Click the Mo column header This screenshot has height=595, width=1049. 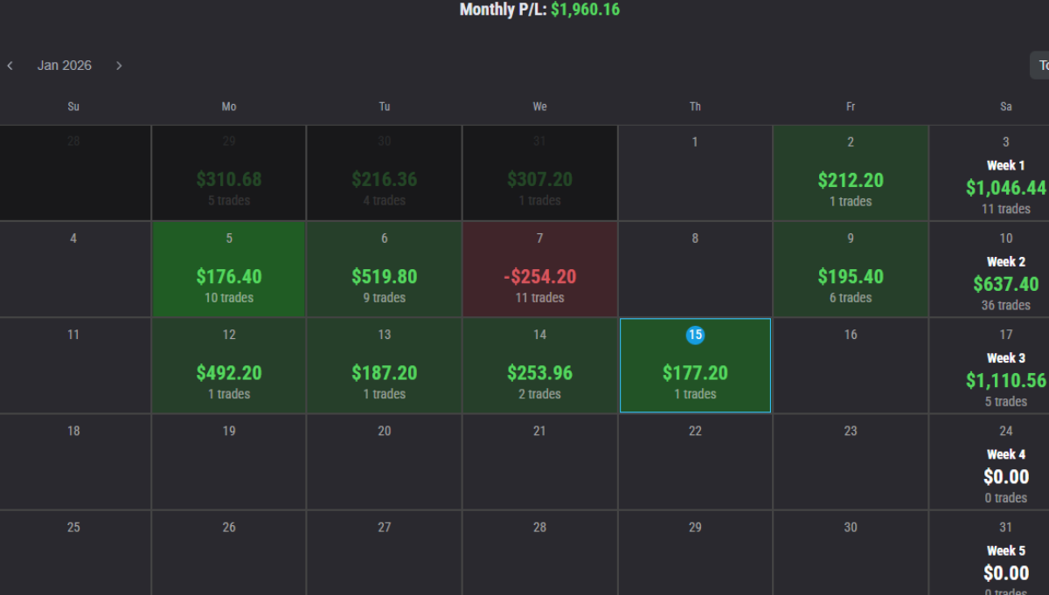coord(229,107)
